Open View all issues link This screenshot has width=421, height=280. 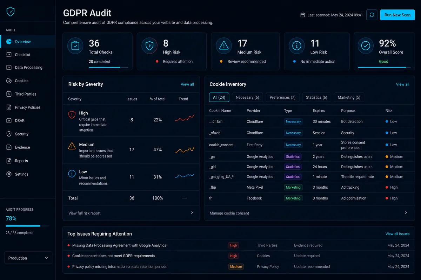tap(397, 234)
